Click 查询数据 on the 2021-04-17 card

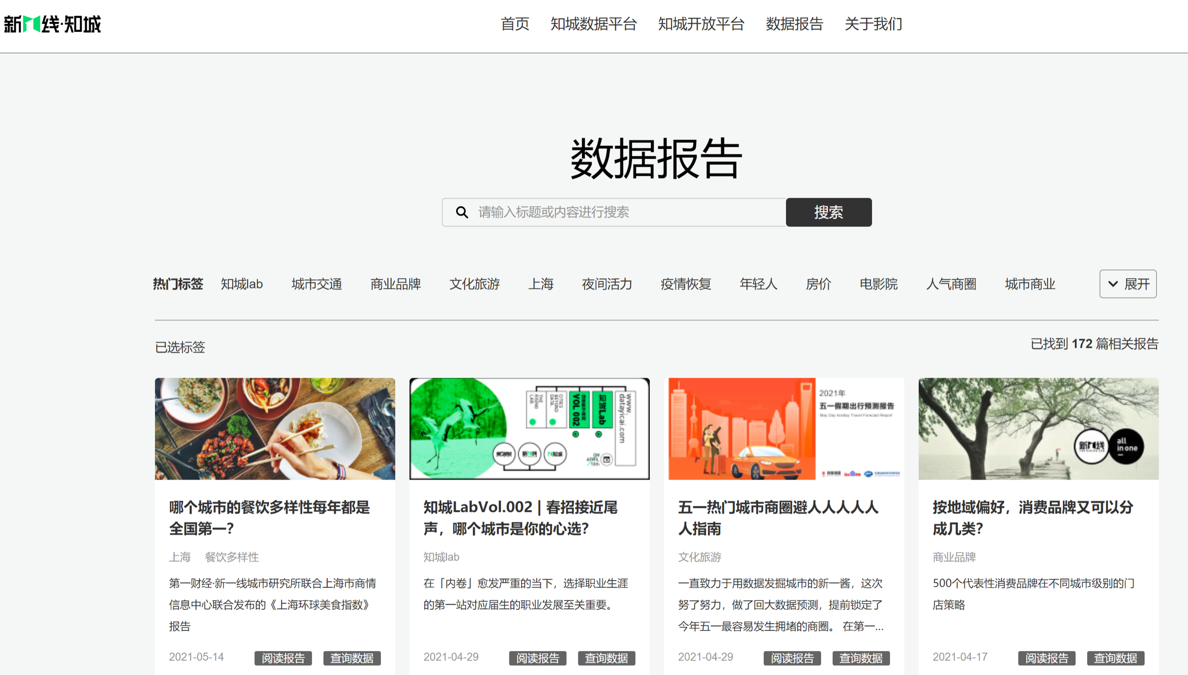coord(1115,658)
